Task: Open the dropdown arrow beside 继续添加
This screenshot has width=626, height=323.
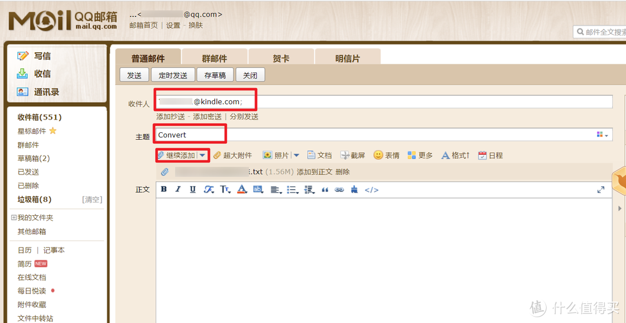Action: (x=203, y=155)
